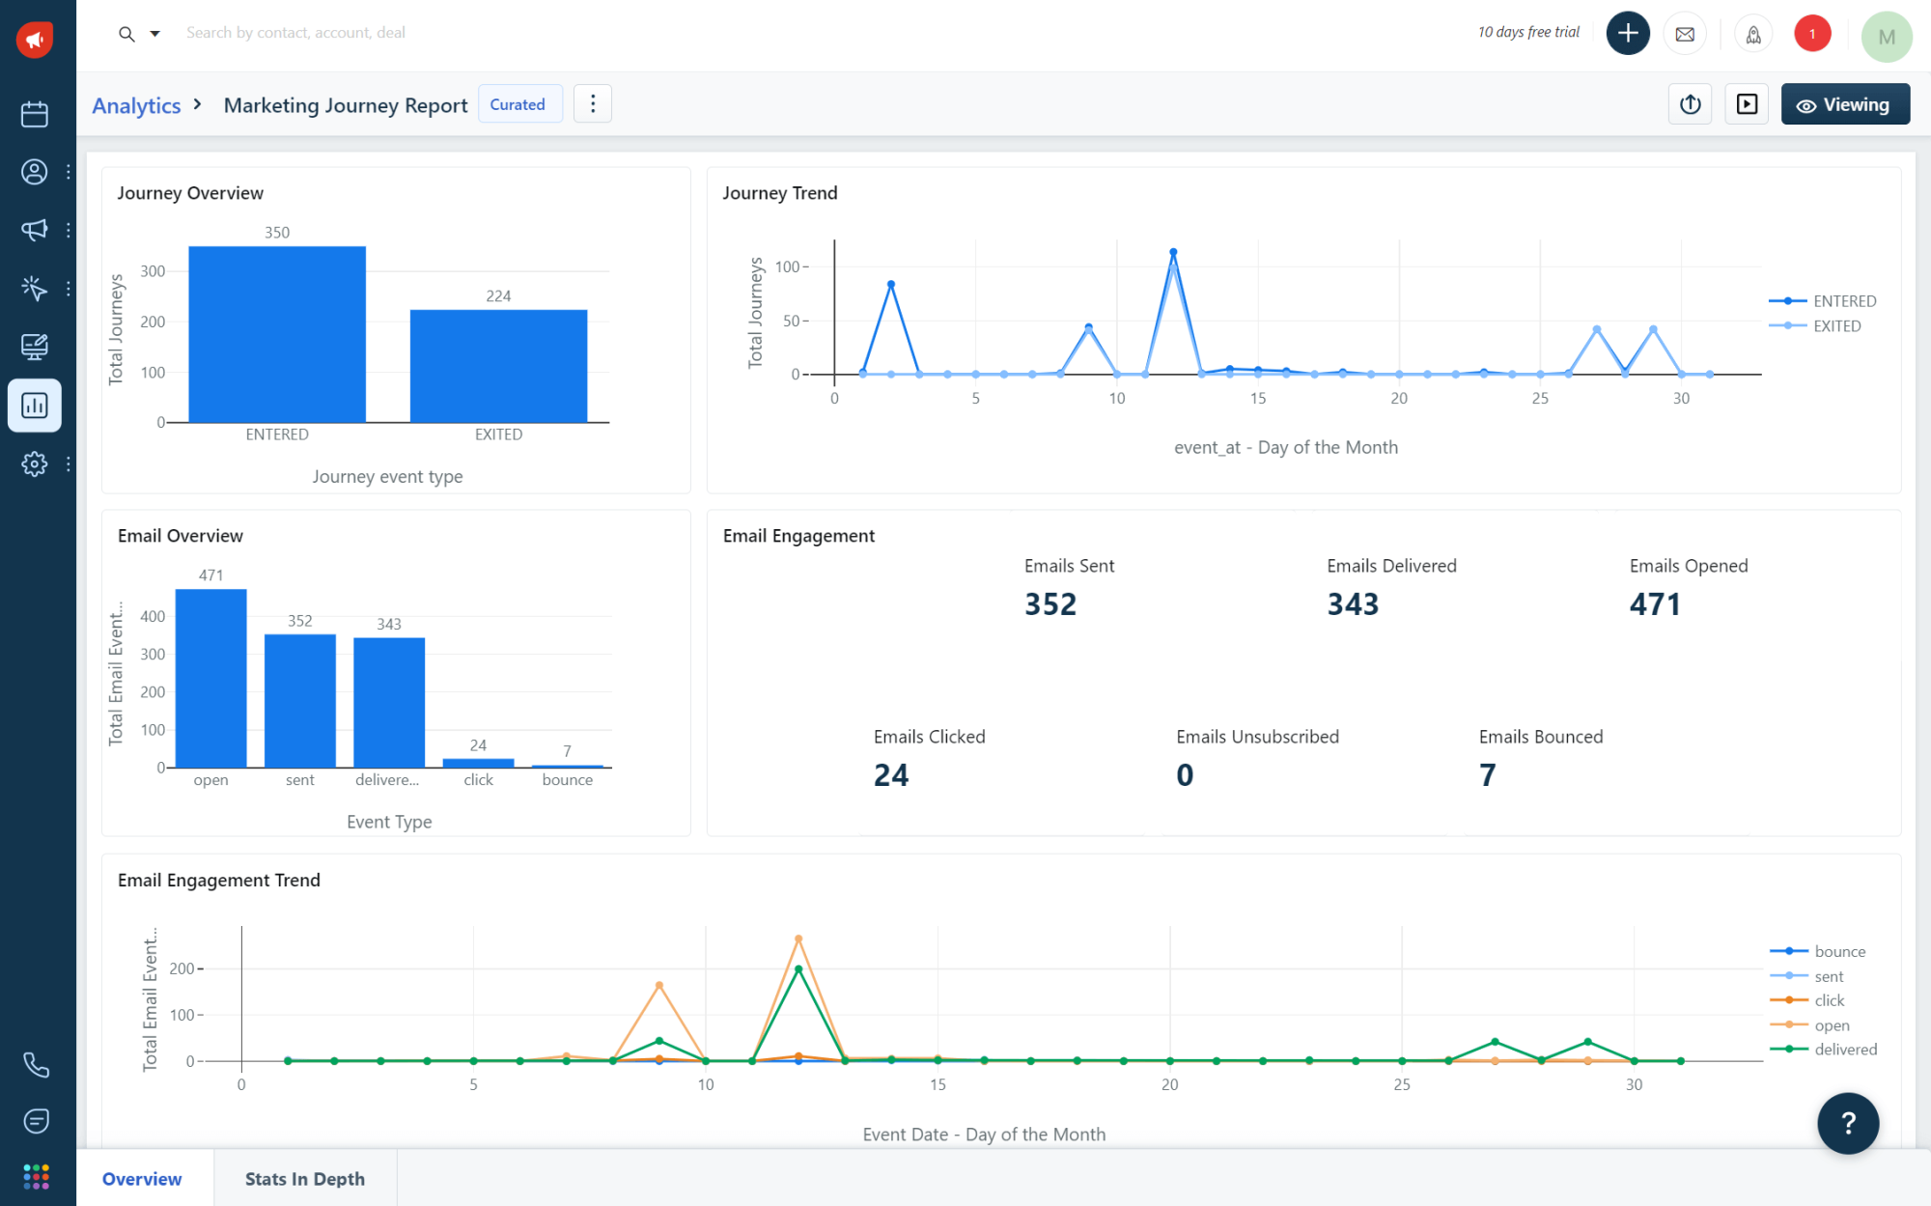Open the app switcher grid at bottom left
This screenshot has width=1931, height=1206.
point(36,1176)
